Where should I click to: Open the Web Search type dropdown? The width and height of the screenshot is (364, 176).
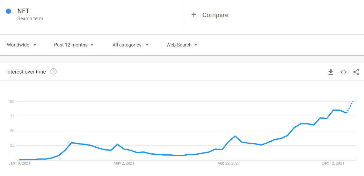click(182, 45)
